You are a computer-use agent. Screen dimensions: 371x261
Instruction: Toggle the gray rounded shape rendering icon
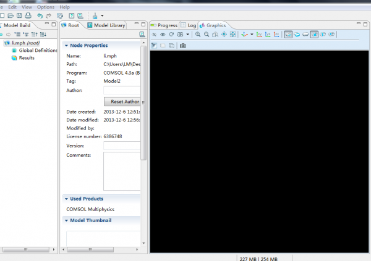[305, 35]
